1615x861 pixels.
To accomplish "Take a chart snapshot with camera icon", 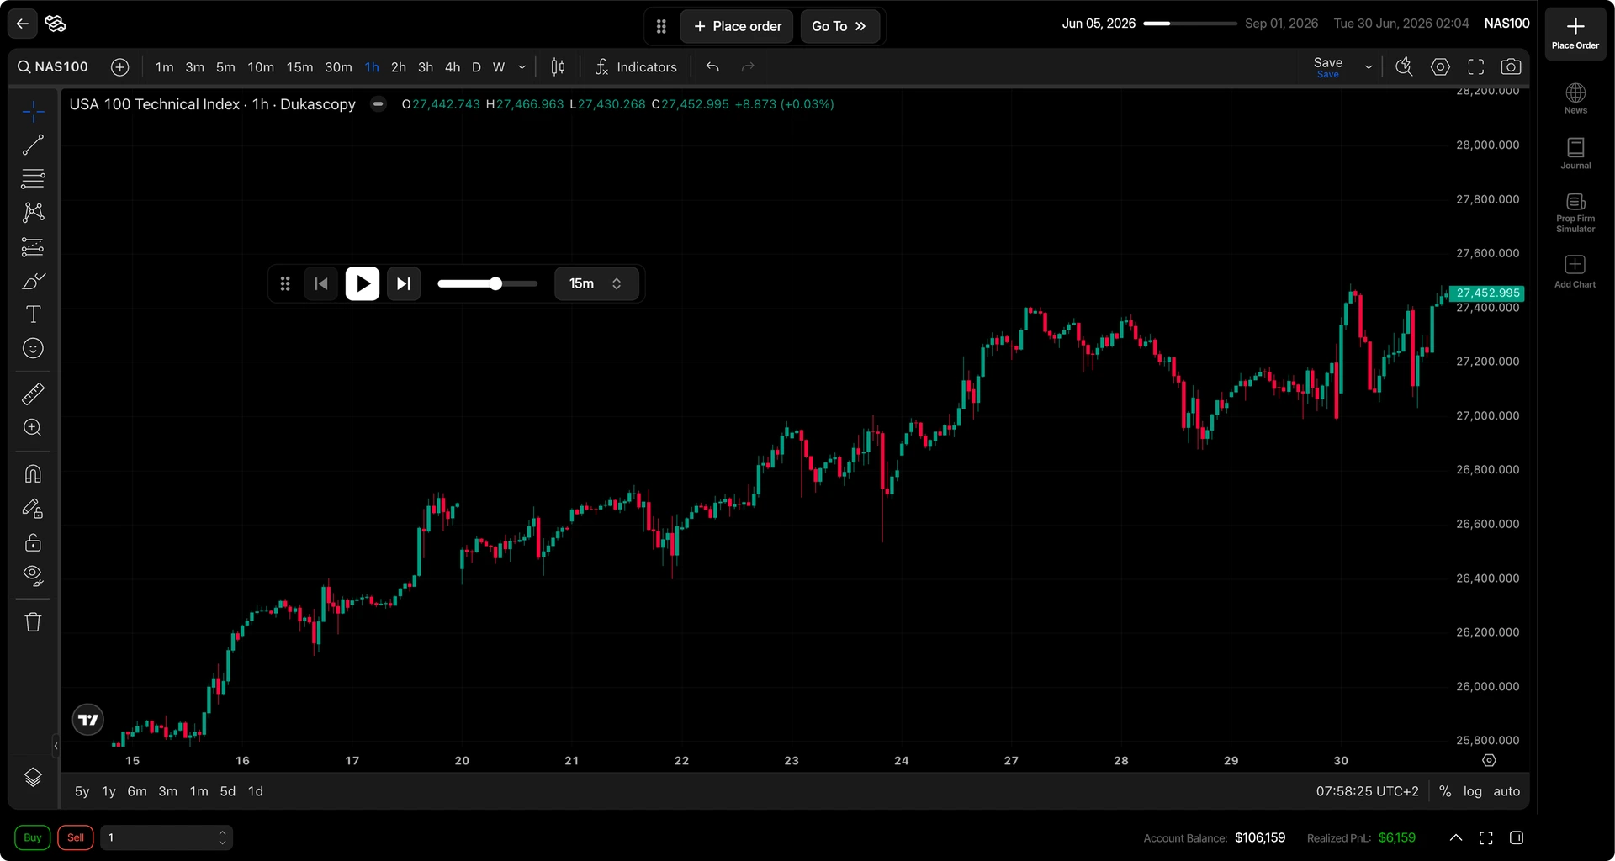I will tap(1511, 67).
